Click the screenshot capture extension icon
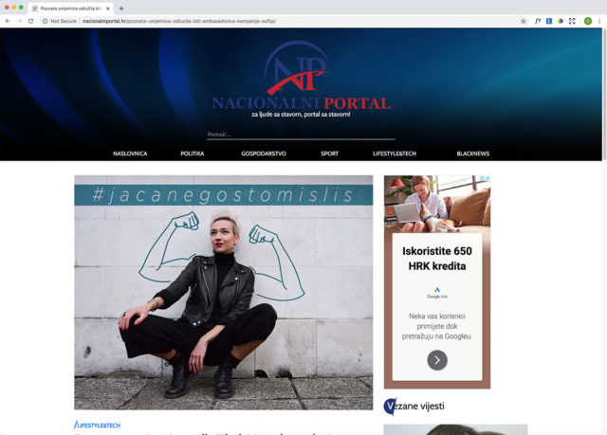 click(x=572, y=21)
